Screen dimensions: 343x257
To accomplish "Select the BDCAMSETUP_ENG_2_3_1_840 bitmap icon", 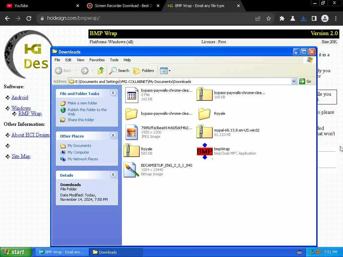I will point(131,170).
